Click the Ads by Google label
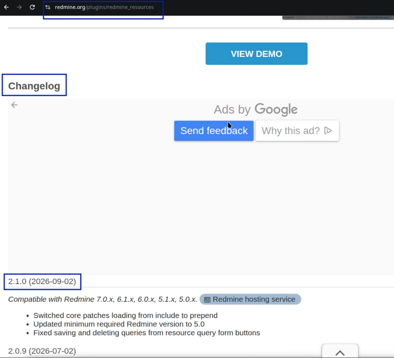Viewport: 394px width, 358px height. tap(256, 109)
